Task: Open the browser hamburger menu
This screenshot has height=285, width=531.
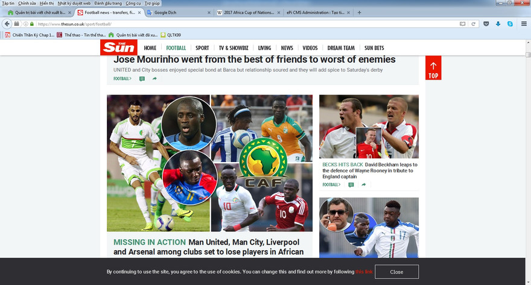Action: [524, 24]
